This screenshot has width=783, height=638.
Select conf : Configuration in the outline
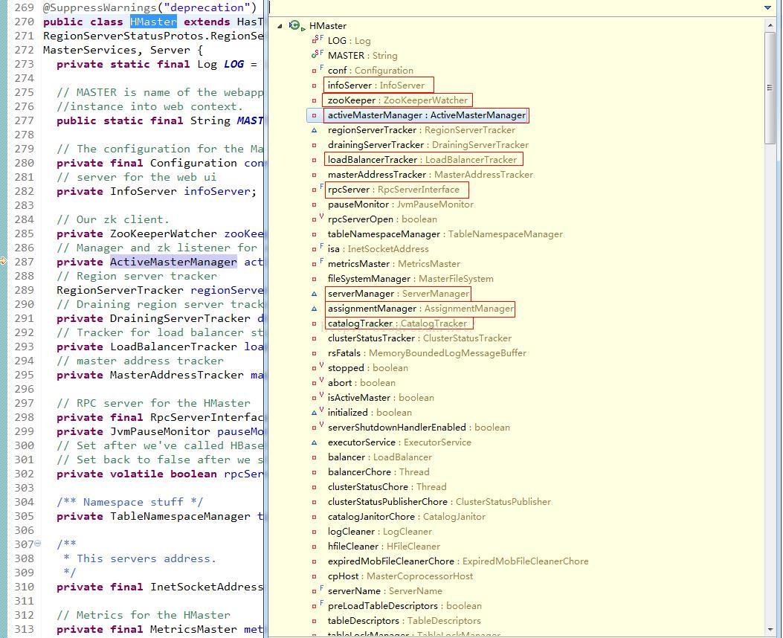370,71
